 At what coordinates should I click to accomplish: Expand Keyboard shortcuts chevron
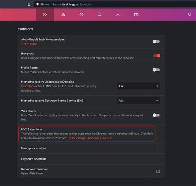click(x=158, y=159)
